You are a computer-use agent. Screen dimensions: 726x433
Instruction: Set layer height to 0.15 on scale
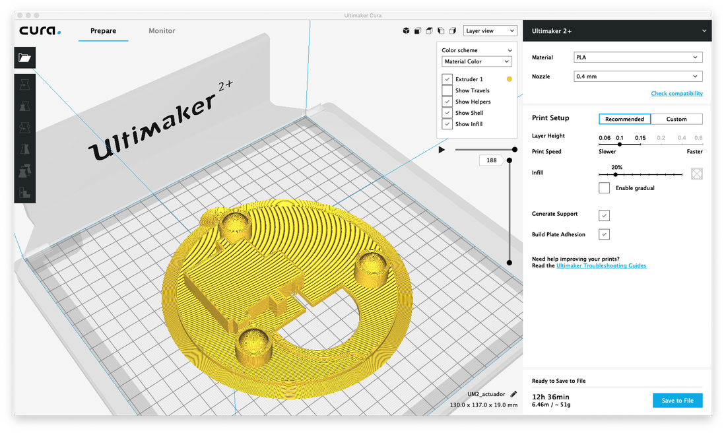(640, 138)
